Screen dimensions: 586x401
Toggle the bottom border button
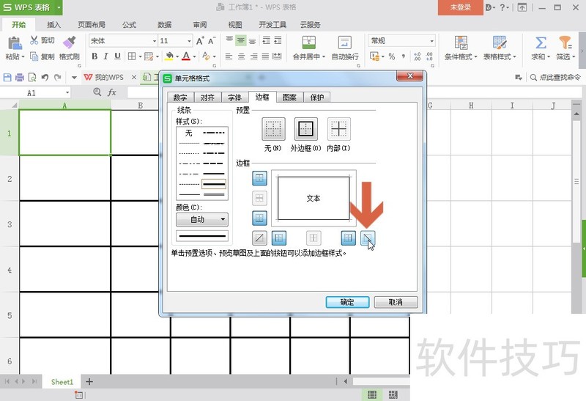(260, 218)
